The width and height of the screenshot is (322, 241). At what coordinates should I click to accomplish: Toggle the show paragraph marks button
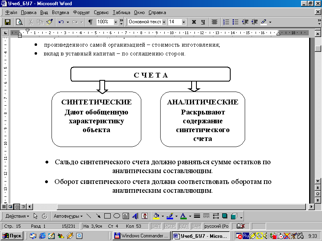coord(90,22)
